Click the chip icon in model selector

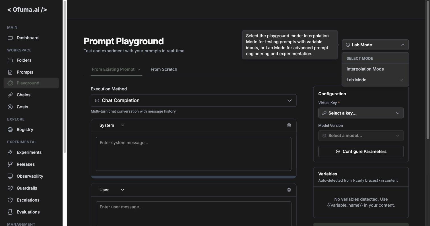pos(324,136)
